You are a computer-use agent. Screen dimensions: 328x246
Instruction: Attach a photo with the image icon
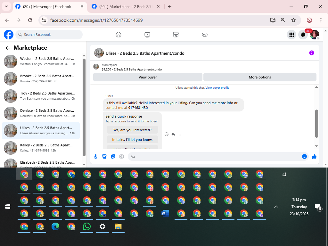point(104,156)
